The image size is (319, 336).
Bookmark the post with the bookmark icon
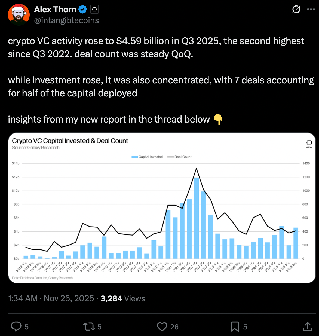pyautogui.click(x=235, y=326)
